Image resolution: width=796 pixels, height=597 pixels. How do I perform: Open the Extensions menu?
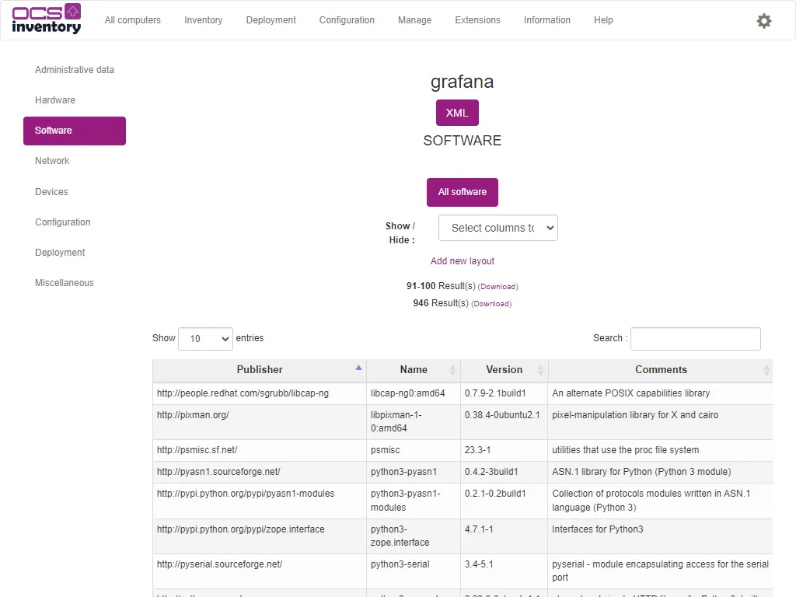477,20
